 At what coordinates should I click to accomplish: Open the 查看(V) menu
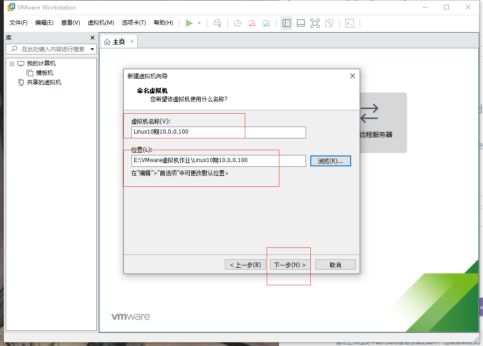tap(71, 22)
